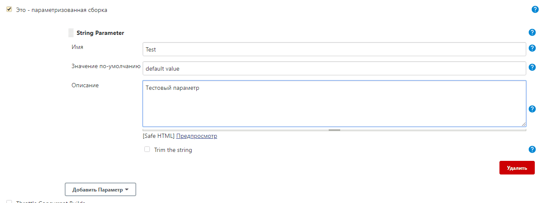This screenshot has height=203, width=545.
Task: Show help for the Имя field
Action: pos(532,48)
